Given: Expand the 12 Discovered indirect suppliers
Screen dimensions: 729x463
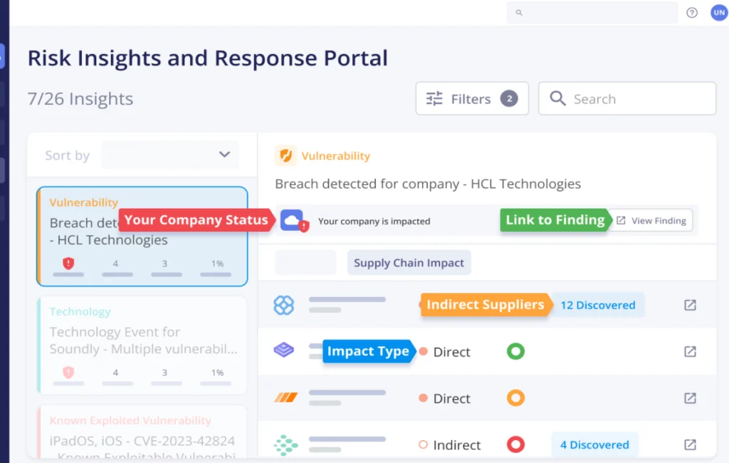Looking at the screenshot, I should (x=597, y=305).
